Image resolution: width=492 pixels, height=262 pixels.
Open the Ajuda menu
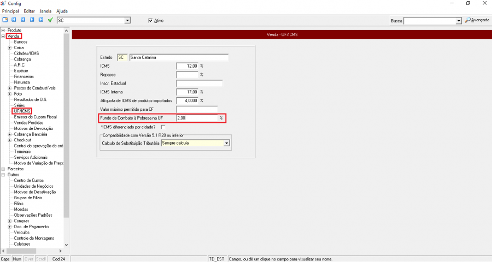coord(62,11)
